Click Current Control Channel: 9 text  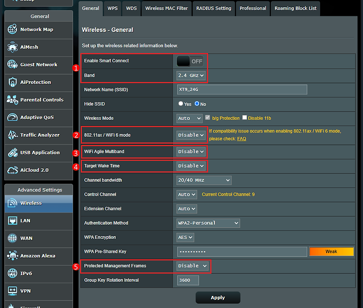228,194
